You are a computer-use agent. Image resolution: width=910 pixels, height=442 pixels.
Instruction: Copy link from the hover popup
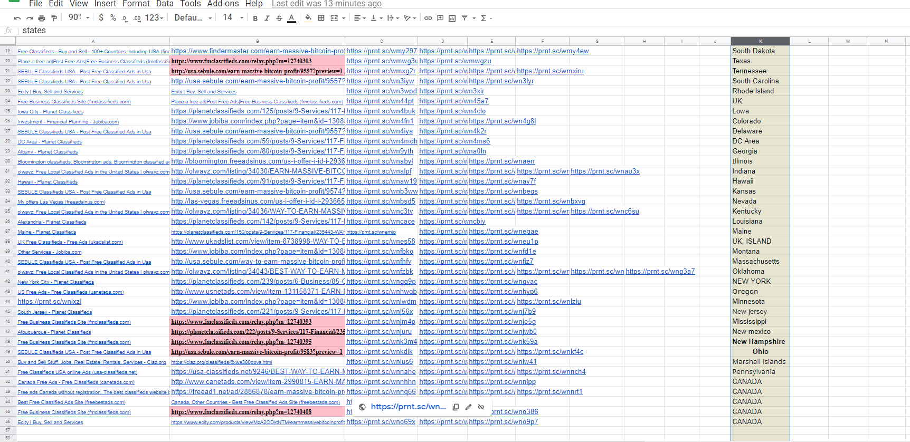[456, 407]
